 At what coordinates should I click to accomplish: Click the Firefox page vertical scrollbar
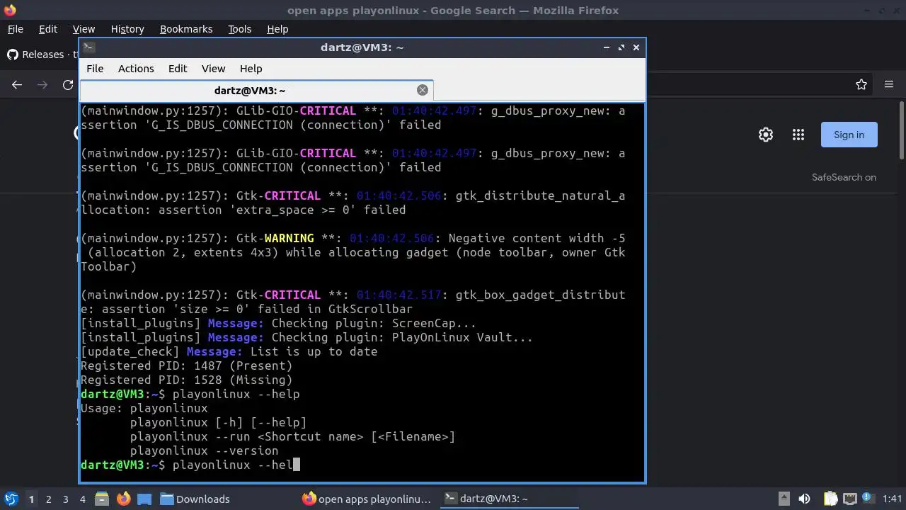point(901,131)
